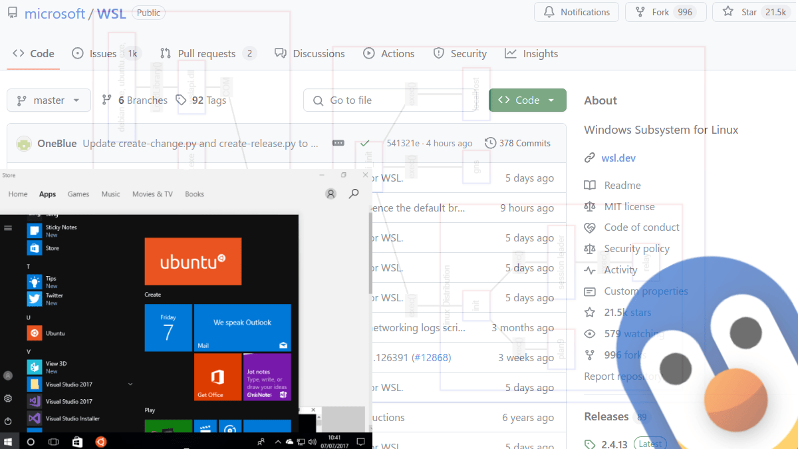The width and height of the screenshot is (798, 449).
Task: Switch to Music tab in Store window
Action: [110, 194]
